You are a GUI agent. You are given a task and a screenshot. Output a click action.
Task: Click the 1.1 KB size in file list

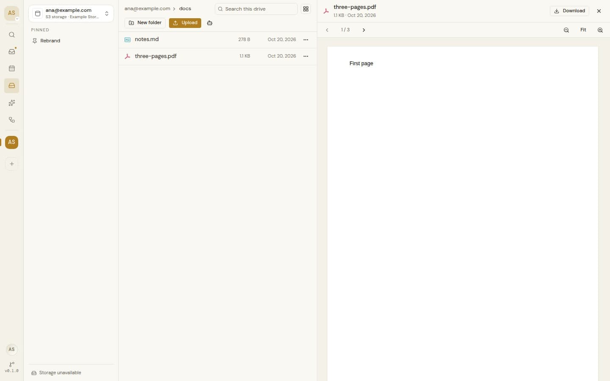click(x=245, y=56)
